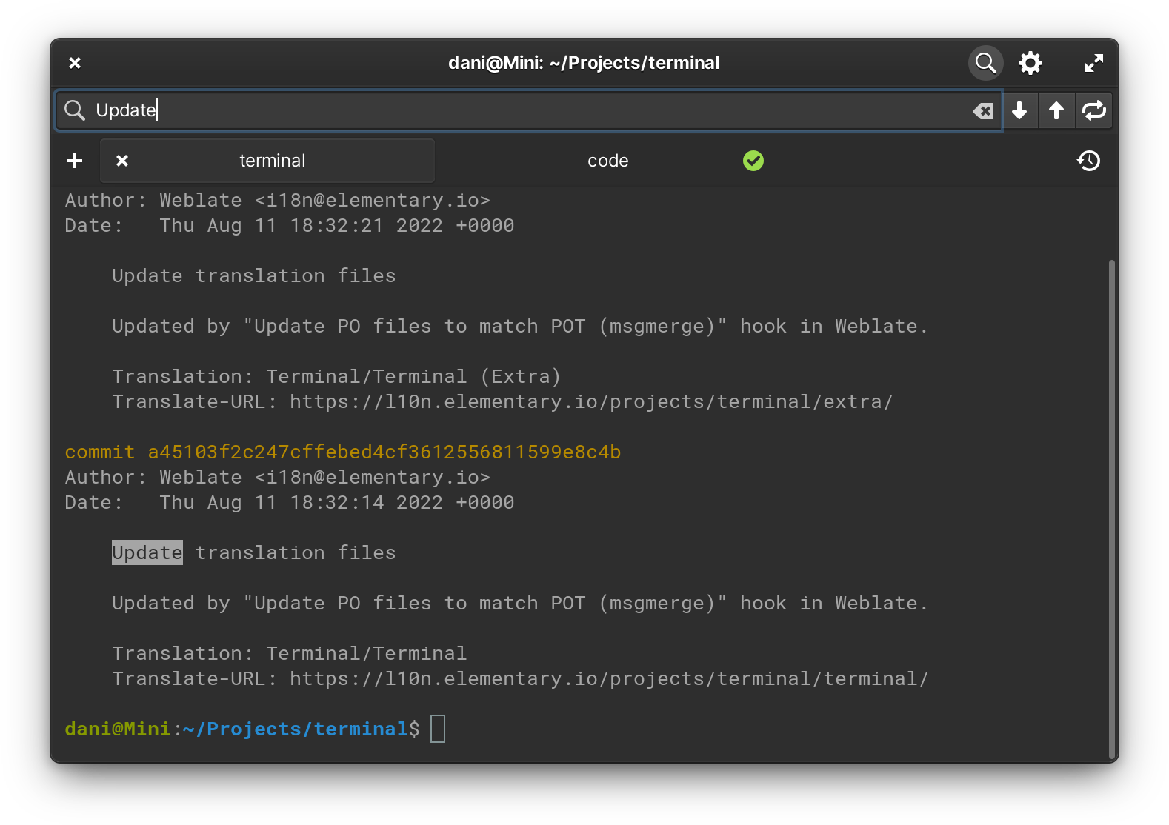Image resolution: width=1169 pixels, height=825 pixels.
Task: Click the dani@Mini shell prompt
Action: tap(242, 729)
